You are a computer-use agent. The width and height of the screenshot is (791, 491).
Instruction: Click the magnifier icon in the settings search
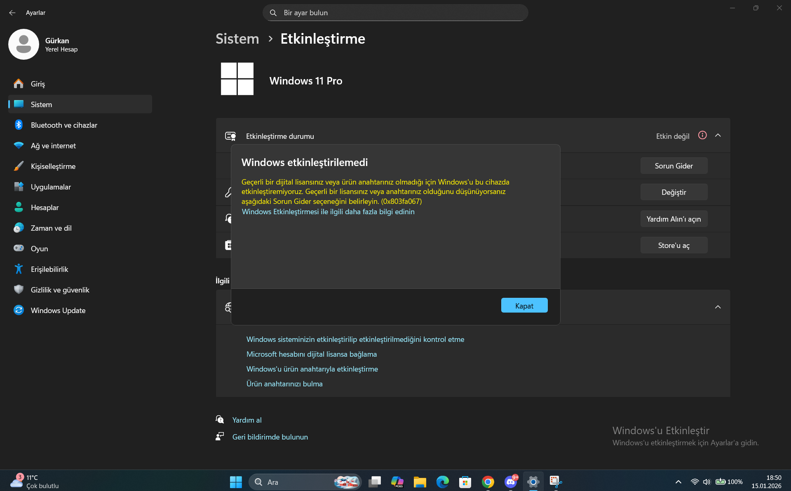click(x=273, y=13)
